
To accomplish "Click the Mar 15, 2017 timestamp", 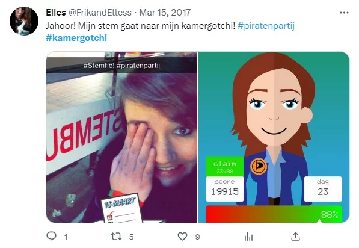I will (165, 13).
